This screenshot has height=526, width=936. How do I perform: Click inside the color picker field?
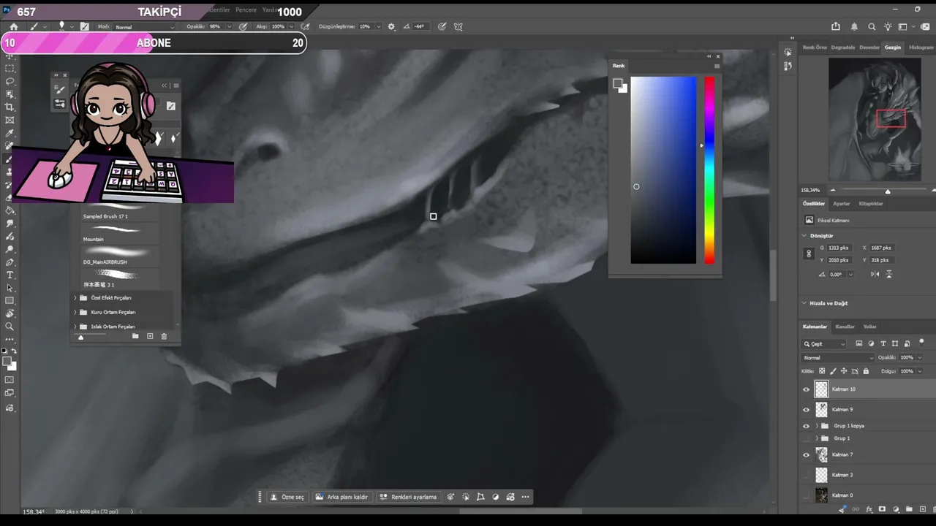click(663, 170)
